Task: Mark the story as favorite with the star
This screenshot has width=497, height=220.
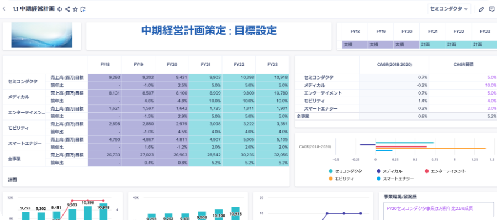Action: click(75, 9)
